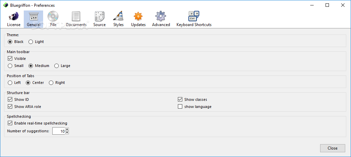Toggle the Show ID checkbox
This screenshot has width=351, height=157.
[10, 99]
